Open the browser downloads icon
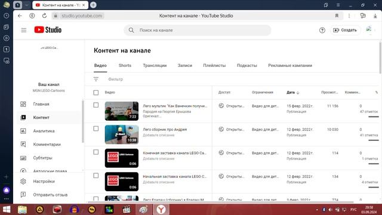Image resolution: width=382 pixels, height=215 pixels. pyautogui.click(x=375, y=16)
